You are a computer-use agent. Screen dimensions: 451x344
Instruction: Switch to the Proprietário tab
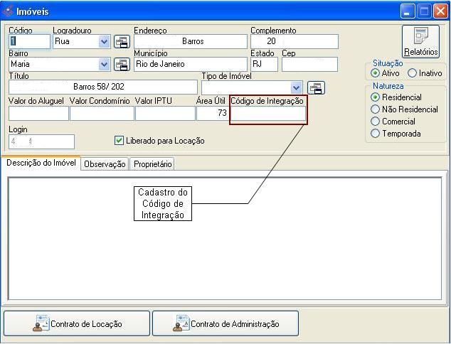pyautogui.click(x=152, y=164)
